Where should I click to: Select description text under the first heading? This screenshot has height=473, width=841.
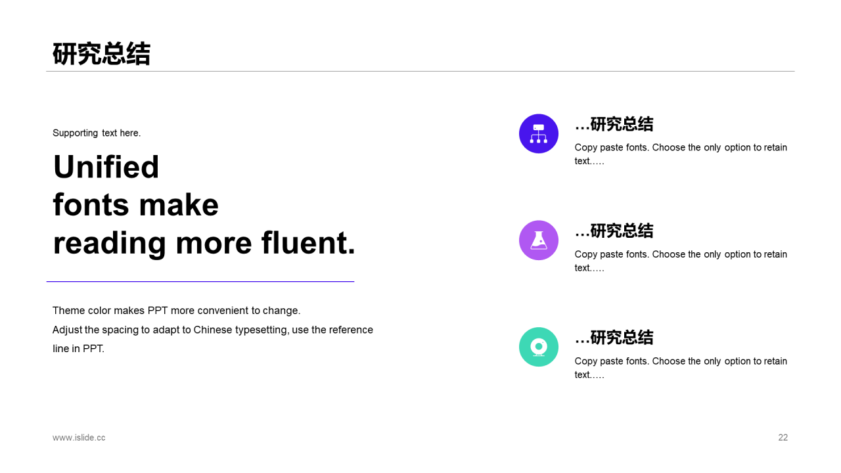[681, 154]
